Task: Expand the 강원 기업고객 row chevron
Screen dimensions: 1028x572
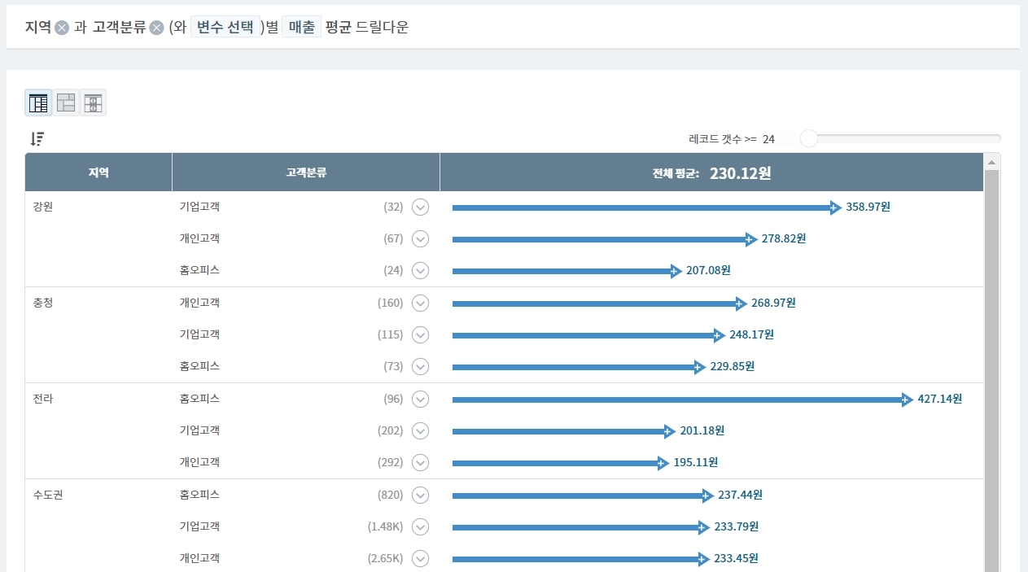Action: pyautogui.click(x=420, y=207)
